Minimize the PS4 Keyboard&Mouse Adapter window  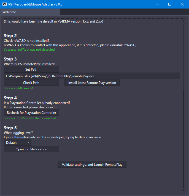point(157,4)
